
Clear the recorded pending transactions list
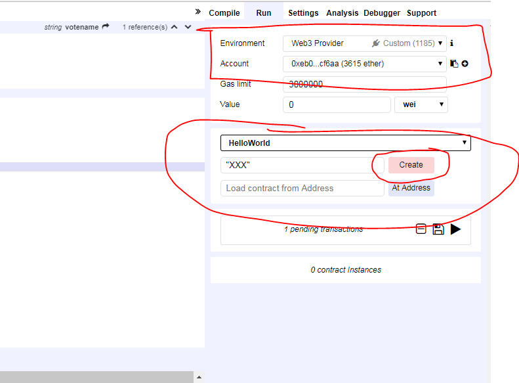(x=421, y=229)
